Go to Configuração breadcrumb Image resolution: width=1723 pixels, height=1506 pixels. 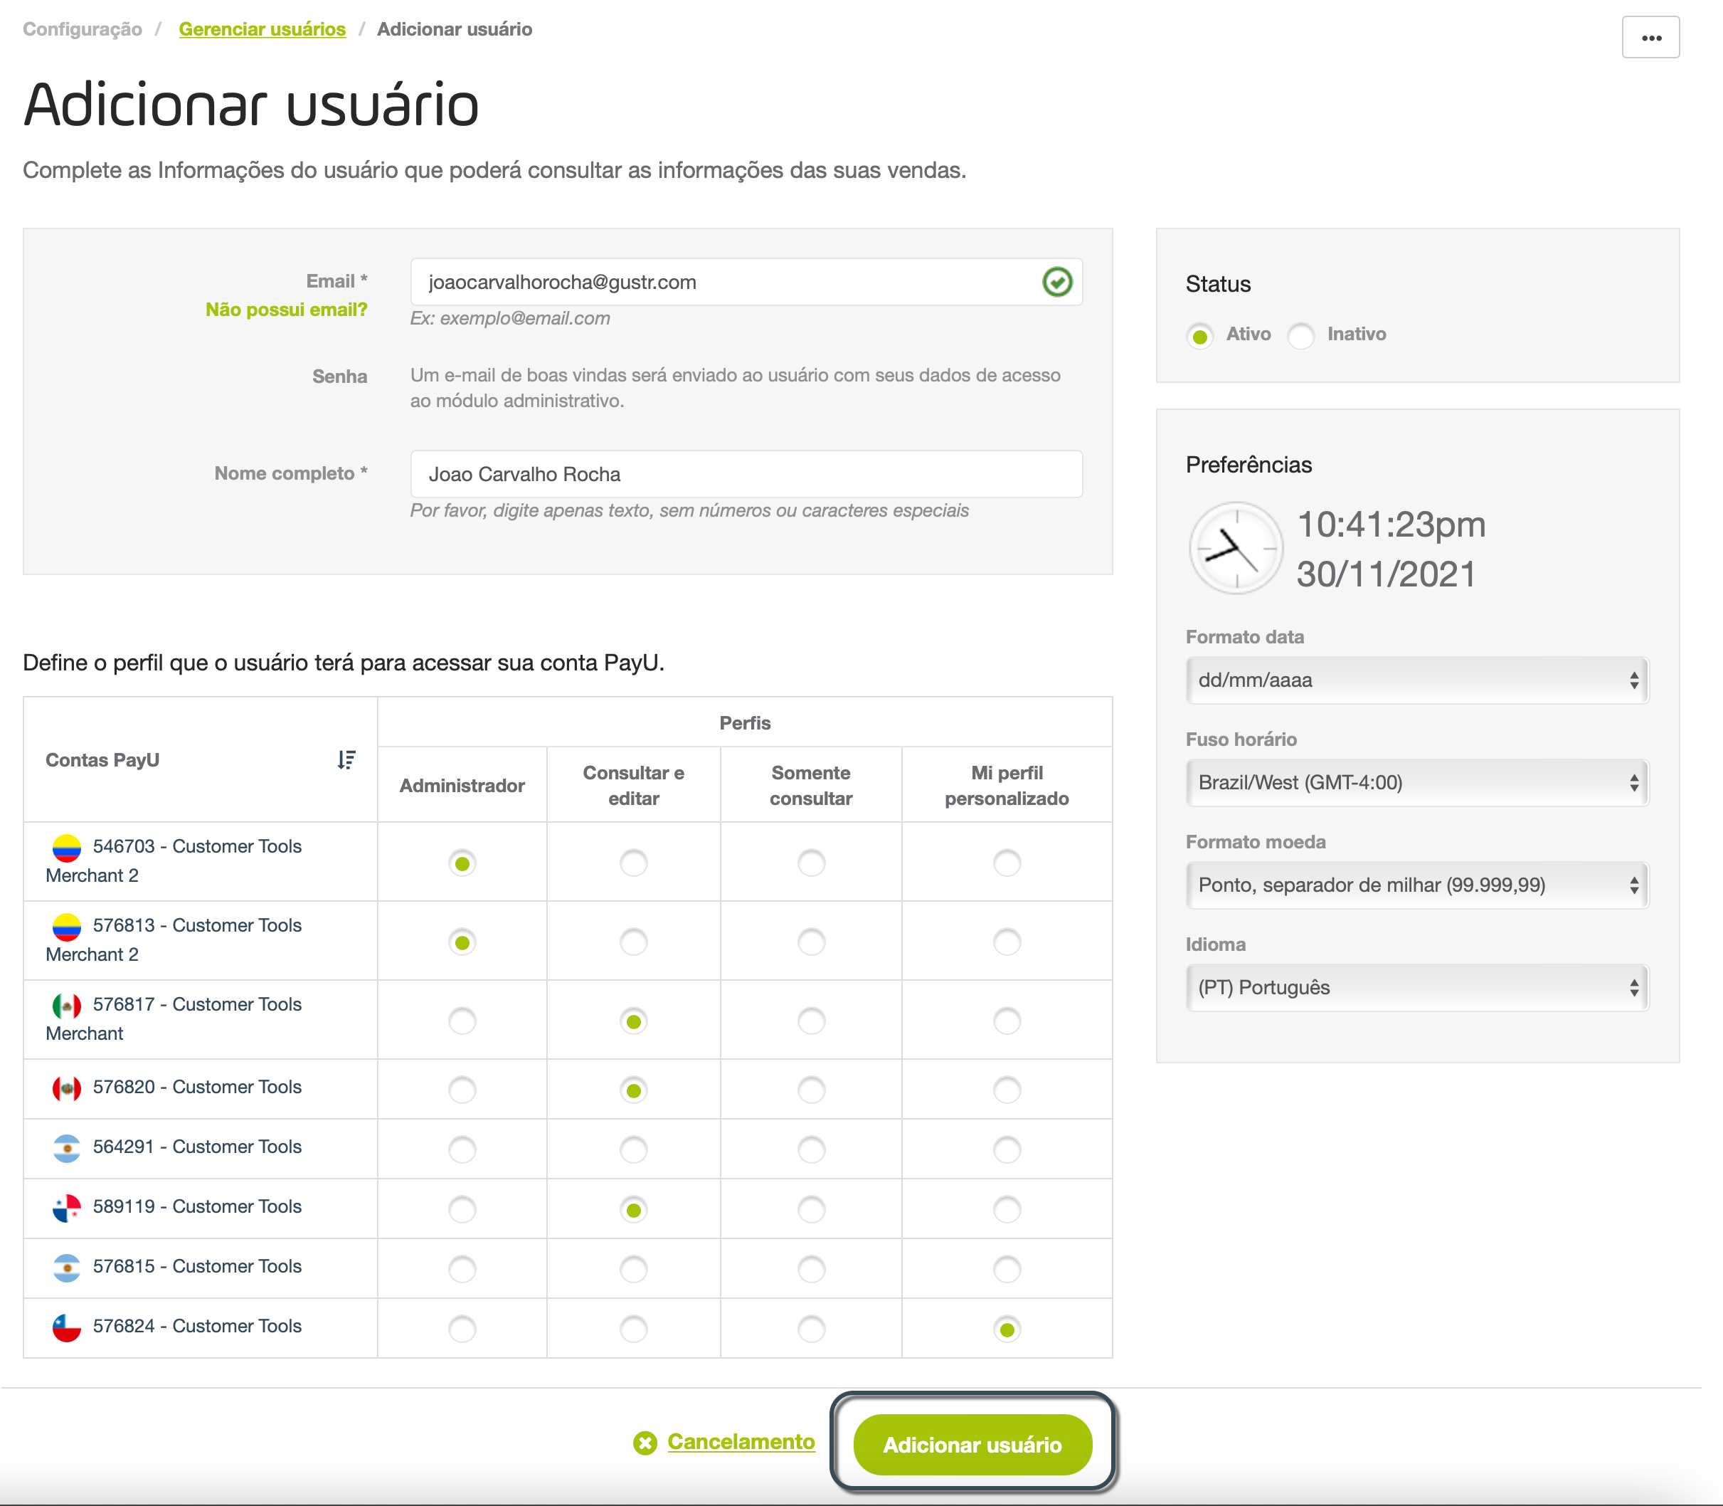pyautogui.click(x=83, y=29)
